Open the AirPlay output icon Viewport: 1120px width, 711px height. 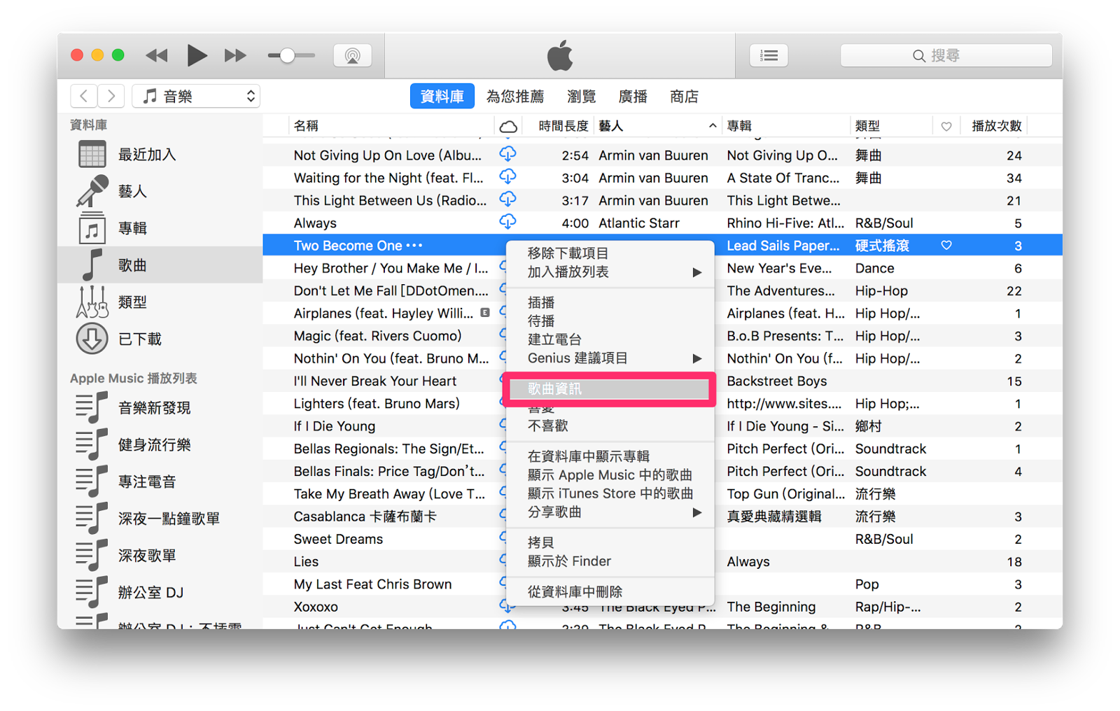point(353,55)
